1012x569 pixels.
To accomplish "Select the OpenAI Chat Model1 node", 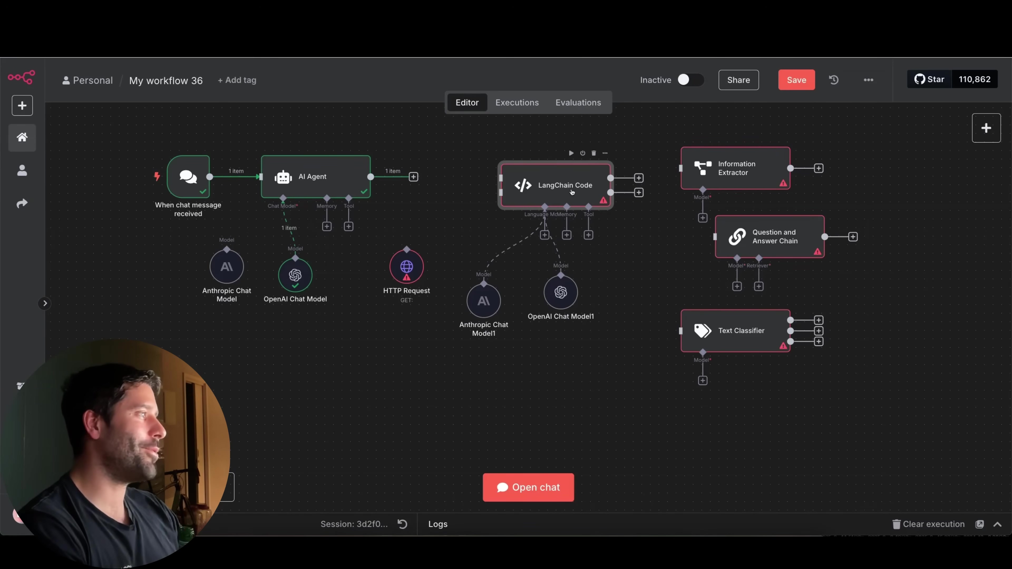I will click(x=561, y=292).
